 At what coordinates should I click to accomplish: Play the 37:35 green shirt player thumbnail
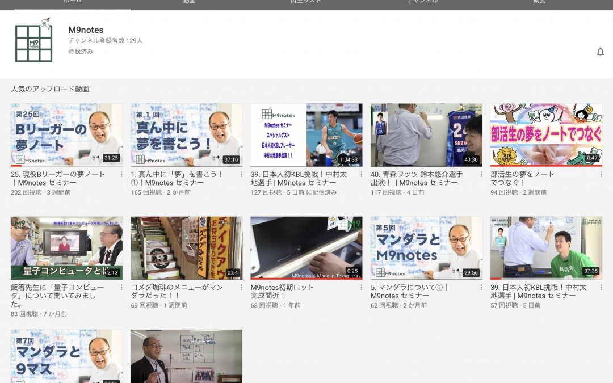pos(546,248)
